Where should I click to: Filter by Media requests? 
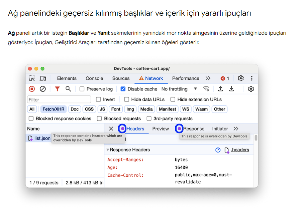pos(146,109)
